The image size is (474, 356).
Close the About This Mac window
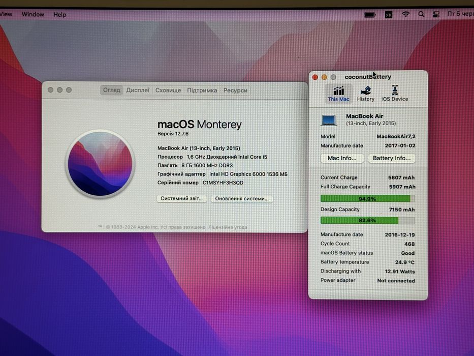(x=50, y=90)
